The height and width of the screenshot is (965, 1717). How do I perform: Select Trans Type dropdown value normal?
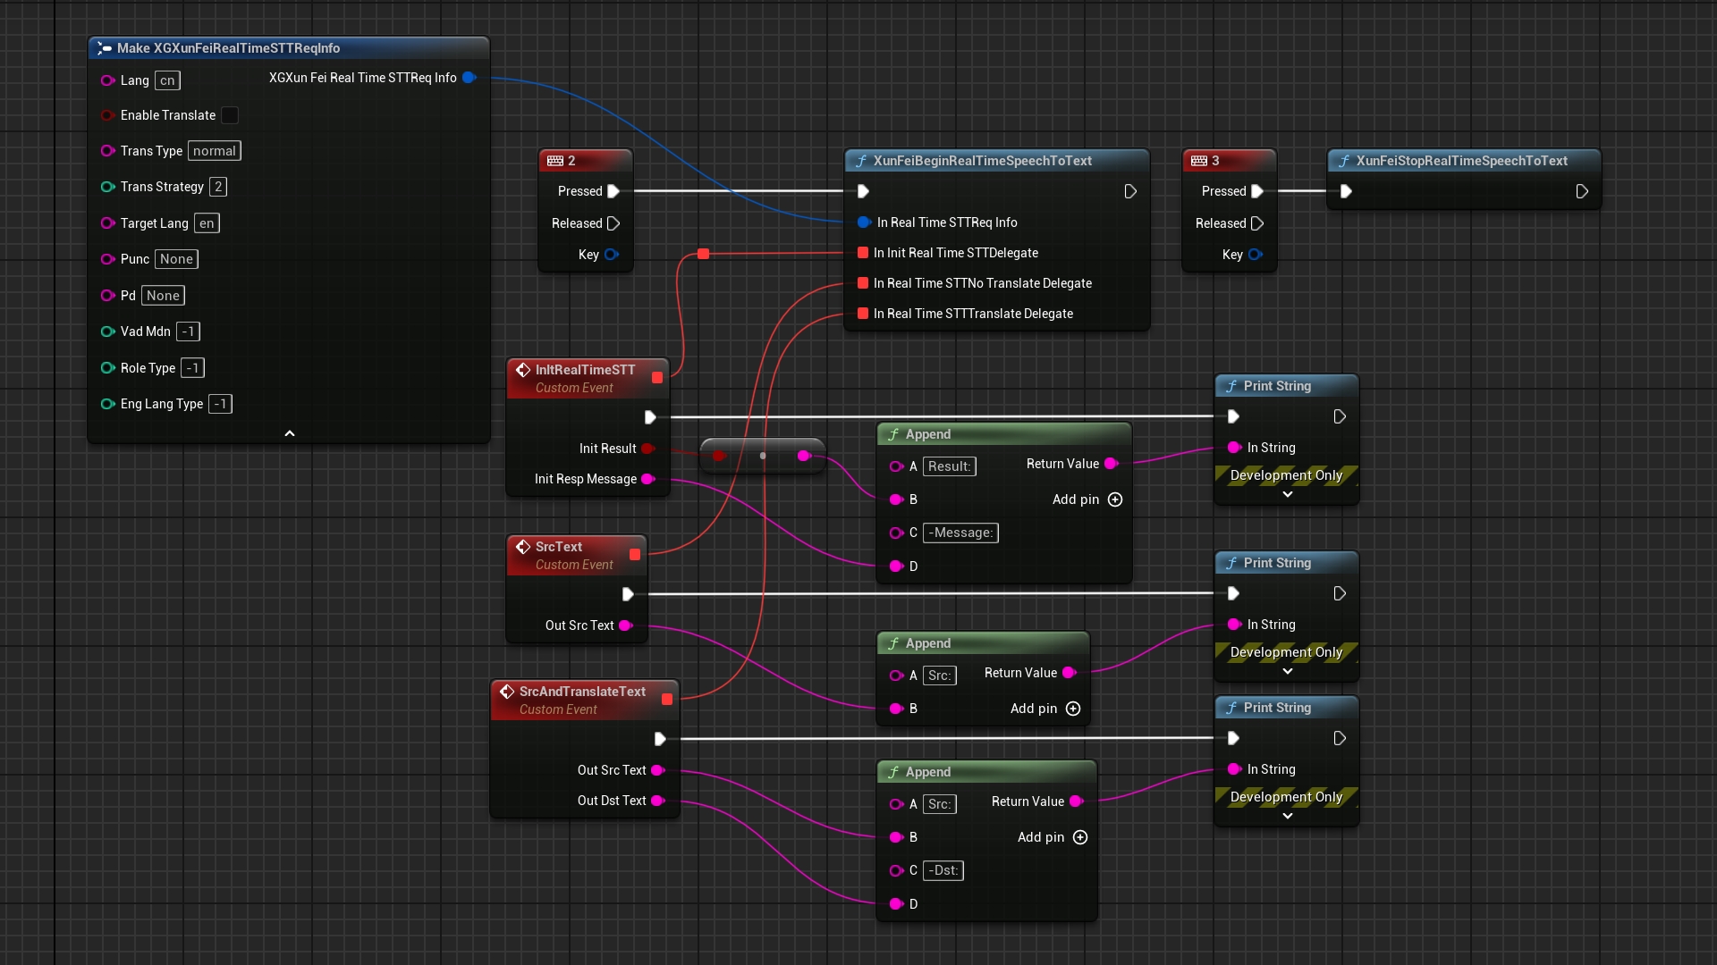coord(215,151)
